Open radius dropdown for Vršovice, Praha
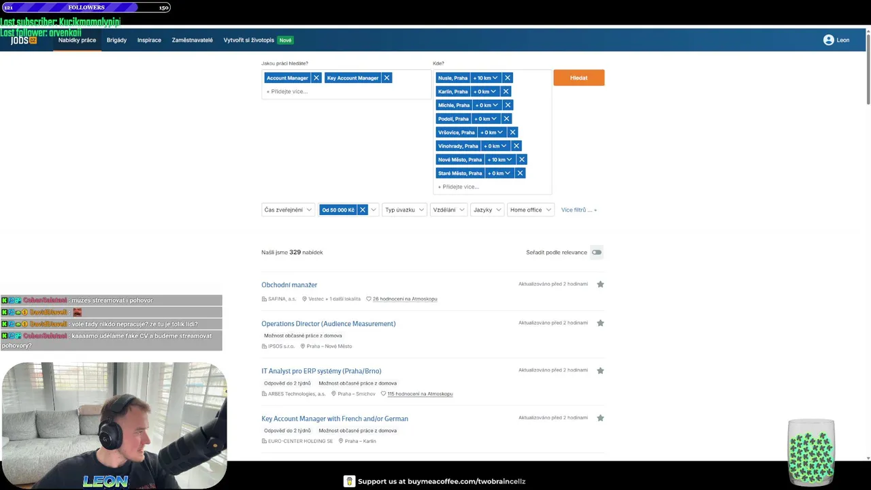The height and width of the screenshot is (490, 871). click(x=492, y=133)
